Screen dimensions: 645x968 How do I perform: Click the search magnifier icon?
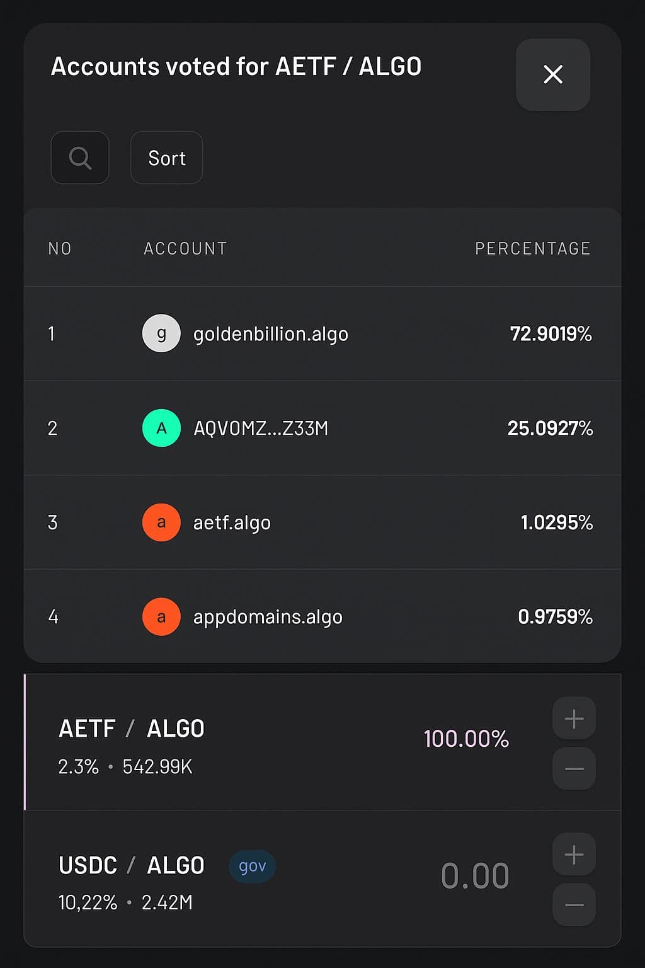pos(80,158)
